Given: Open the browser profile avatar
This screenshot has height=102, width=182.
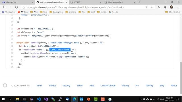Looking at the screenshot, I should pos(171,7).
